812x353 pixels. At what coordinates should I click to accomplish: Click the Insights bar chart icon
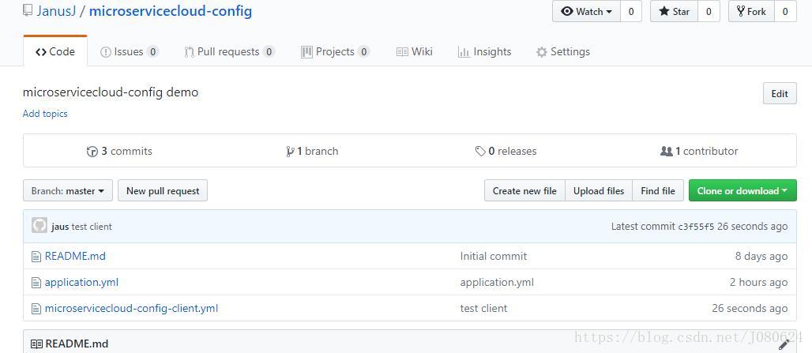pos(464,52)
